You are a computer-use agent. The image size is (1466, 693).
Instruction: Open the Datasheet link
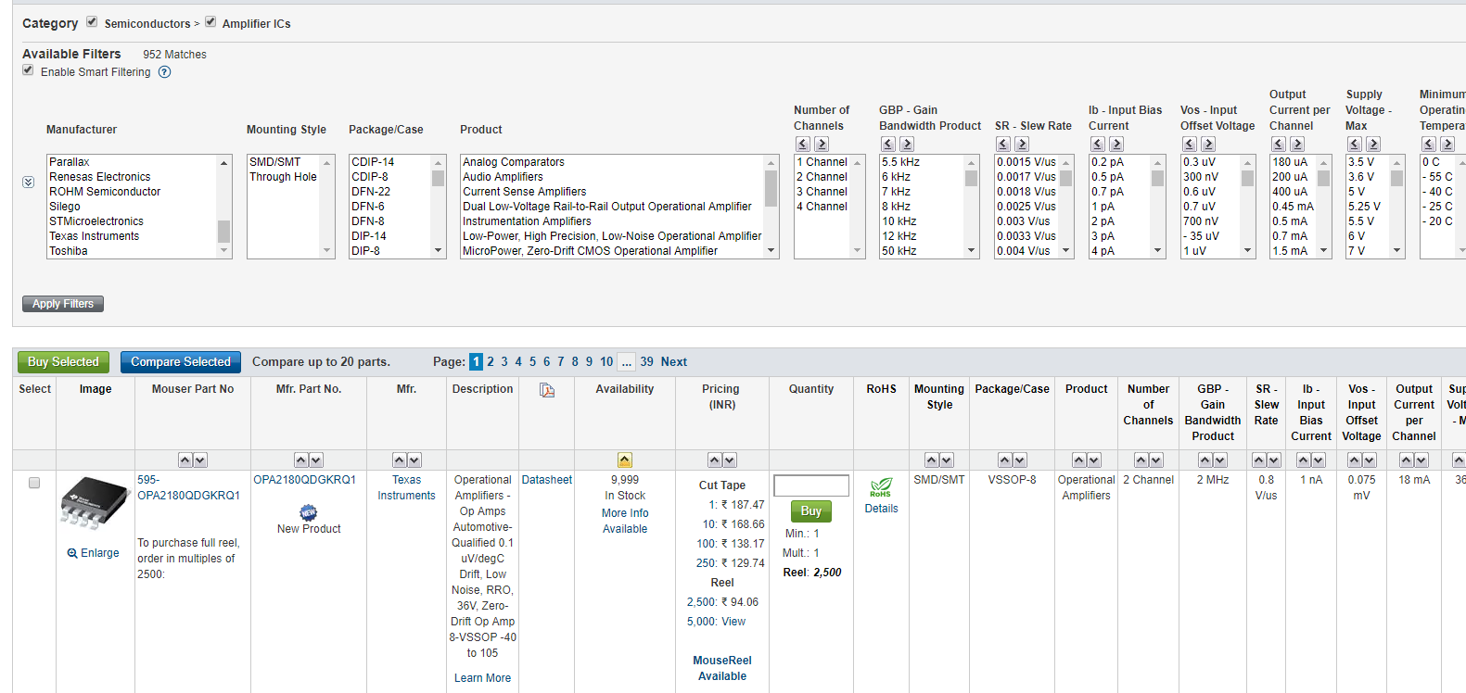point(547,480)
